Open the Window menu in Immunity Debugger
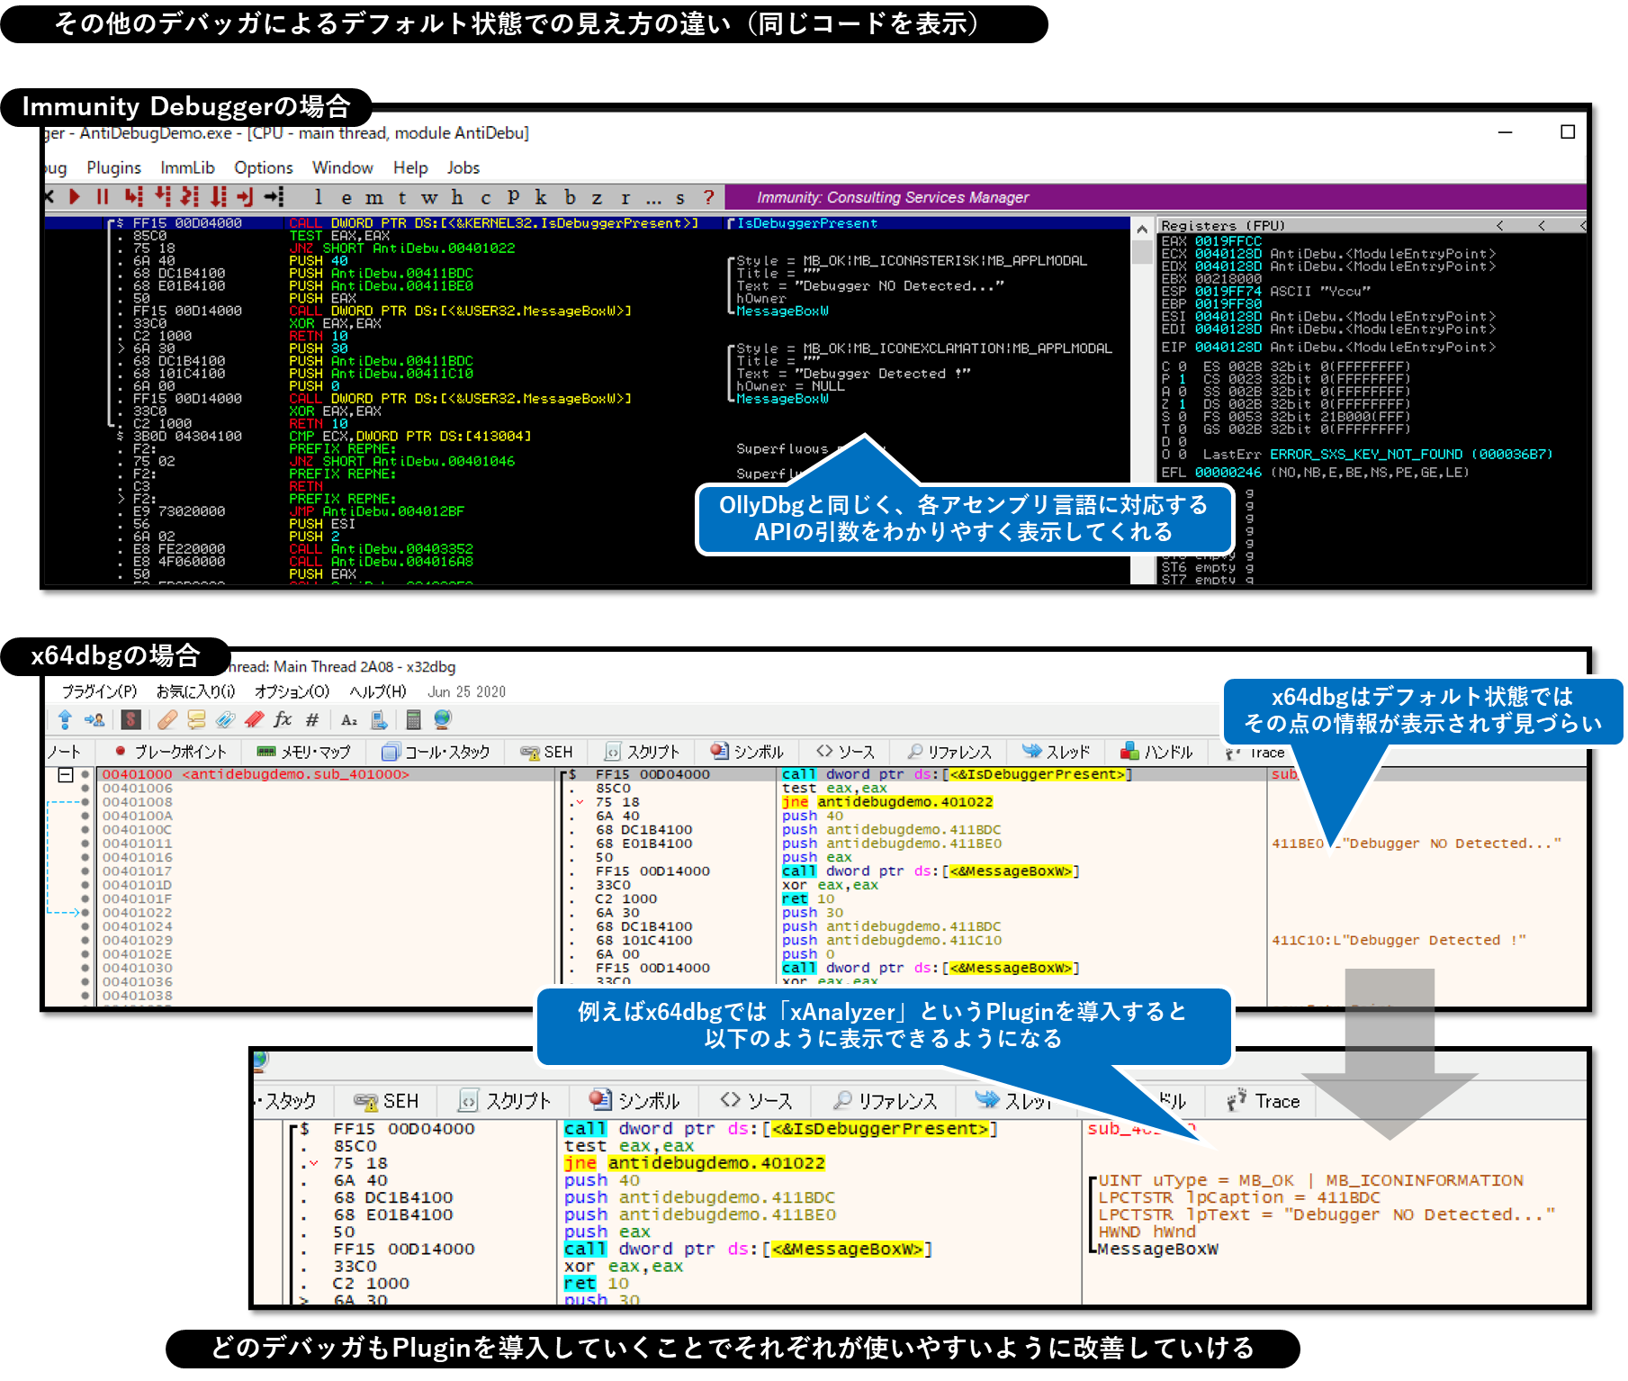Viewport: 1628px width, 1381px height. coord(342,167)
